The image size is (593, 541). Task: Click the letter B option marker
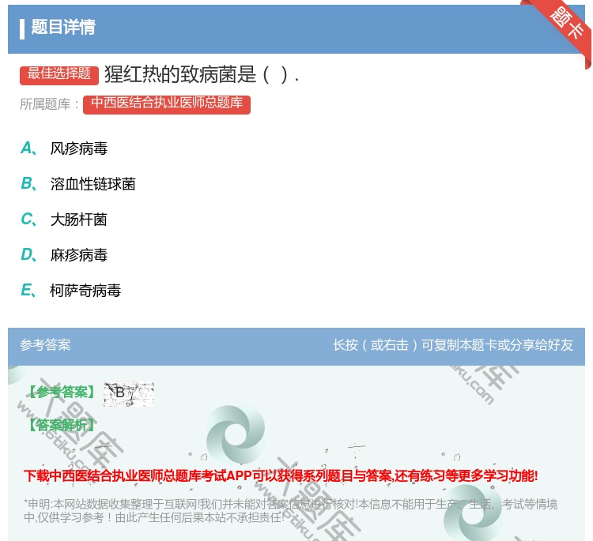[28, 184]
